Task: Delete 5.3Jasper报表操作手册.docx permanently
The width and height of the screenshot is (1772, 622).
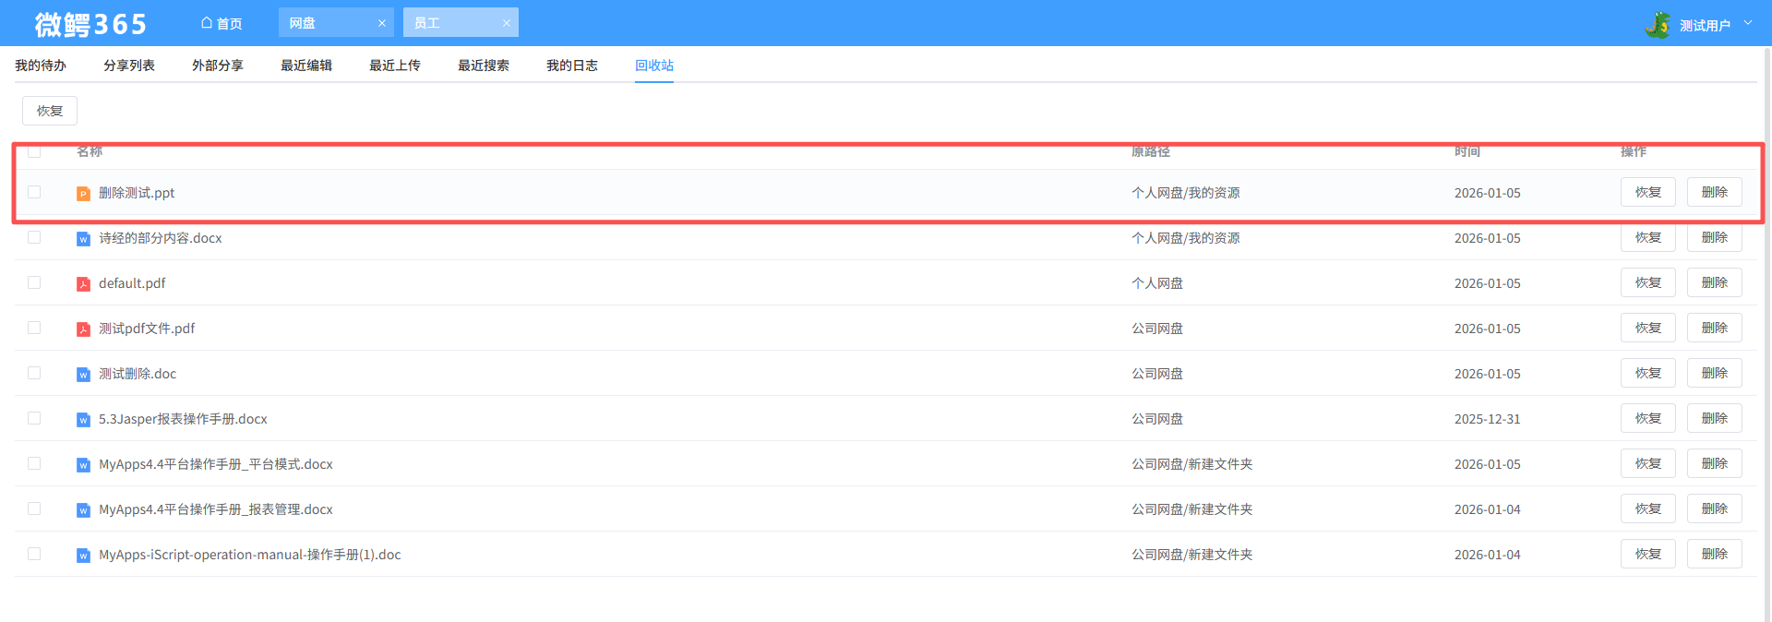Action: (x=1715, y=418)
